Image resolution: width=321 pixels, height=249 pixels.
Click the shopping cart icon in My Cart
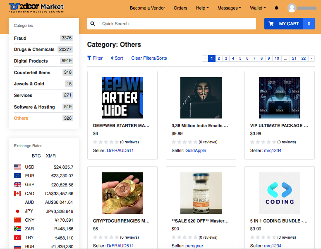(271, 24)
